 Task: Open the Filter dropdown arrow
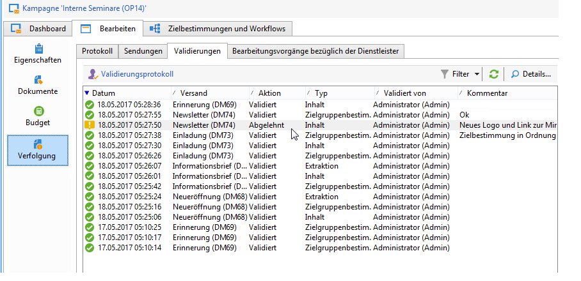tap(477, 74)
